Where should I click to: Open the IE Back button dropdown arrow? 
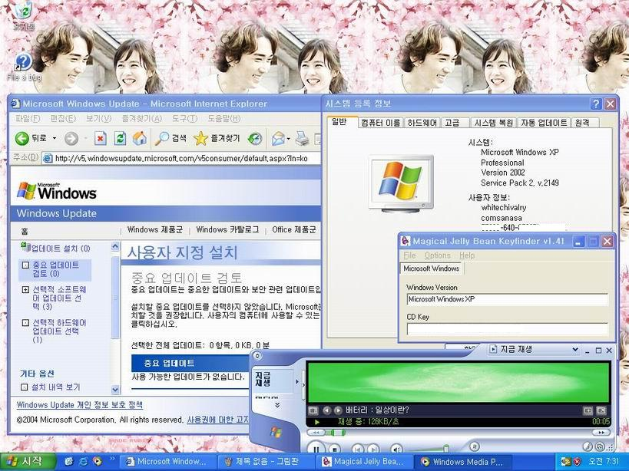point(55,139)
